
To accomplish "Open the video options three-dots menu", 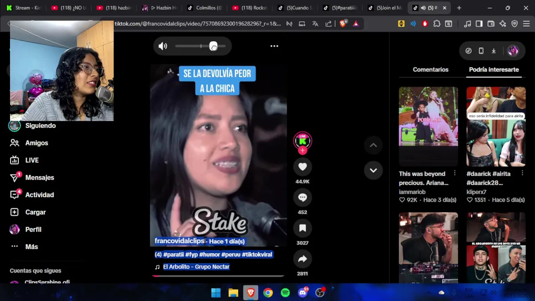I will 274,46.
